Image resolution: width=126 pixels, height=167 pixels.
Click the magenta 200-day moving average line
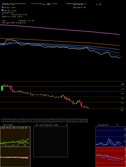point(60,29)
